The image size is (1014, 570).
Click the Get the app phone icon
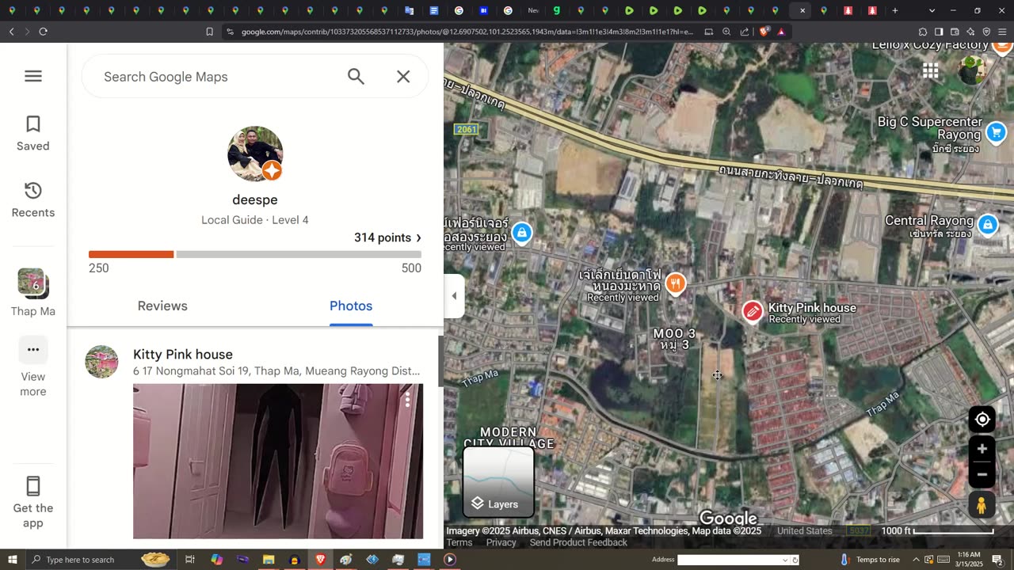click(32, 486)
